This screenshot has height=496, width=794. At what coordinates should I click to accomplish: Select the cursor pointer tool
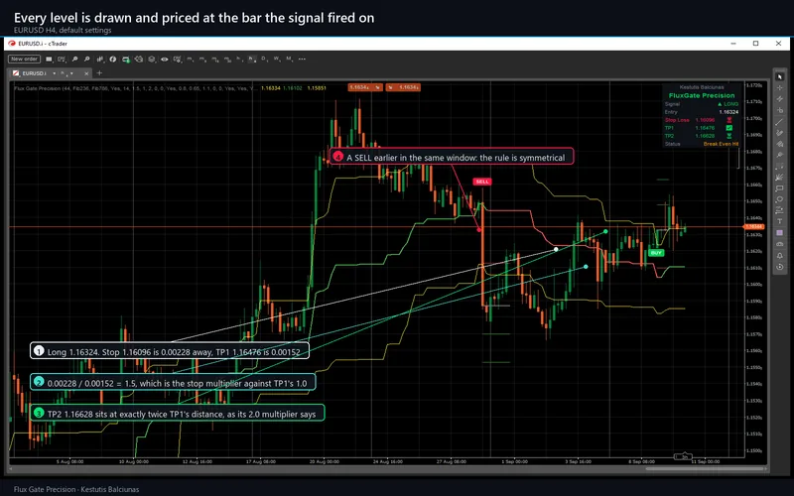[779, 76]
